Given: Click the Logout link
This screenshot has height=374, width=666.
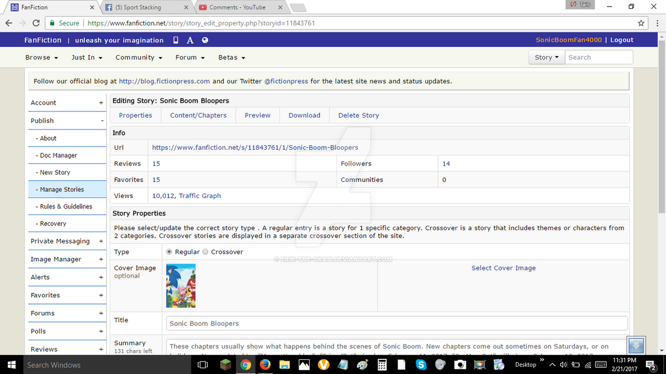Looking at the screenshot, I should (x=622, y=40).
